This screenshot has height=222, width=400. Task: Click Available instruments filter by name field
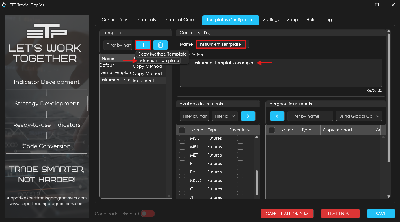click(x=194, y=116)
